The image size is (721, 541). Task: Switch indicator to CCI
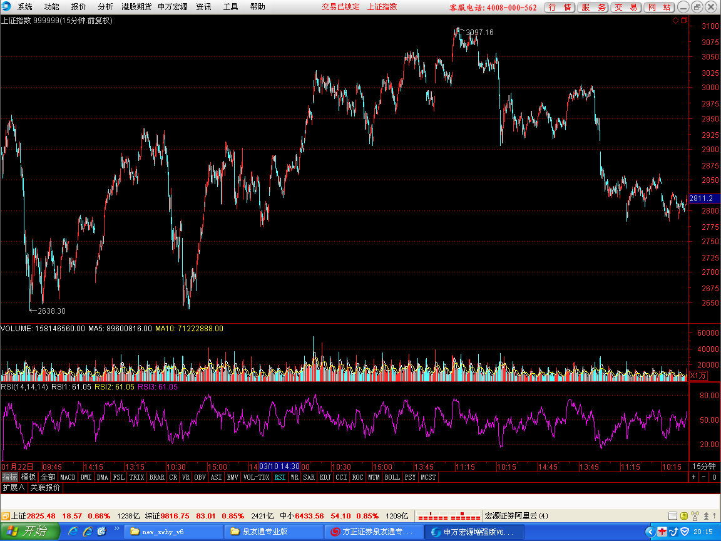pyautogui.click(x=341, y=477)
